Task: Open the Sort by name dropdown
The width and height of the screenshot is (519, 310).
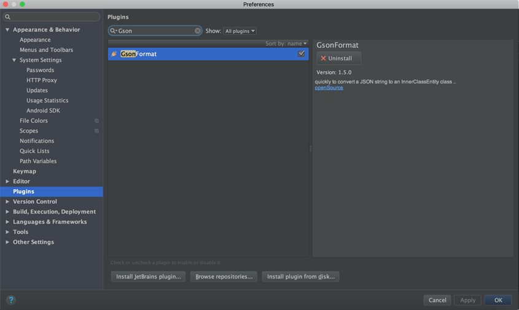Action: coord(286,44)
